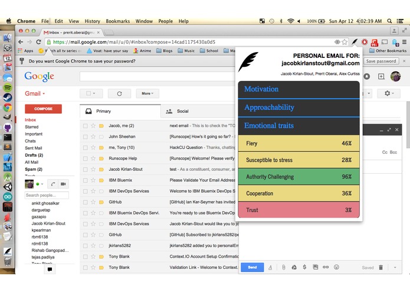Click the Search people field
This screenshot has width=410, height=292.
(47, 195)
